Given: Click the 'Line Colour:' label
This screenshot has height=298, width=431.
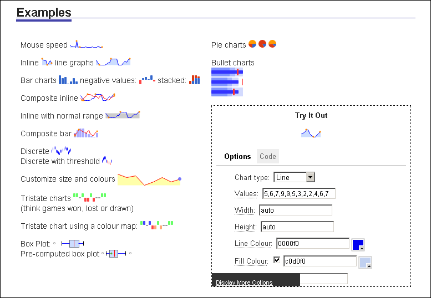Looking at the screenshot, I should pos(253,243).
